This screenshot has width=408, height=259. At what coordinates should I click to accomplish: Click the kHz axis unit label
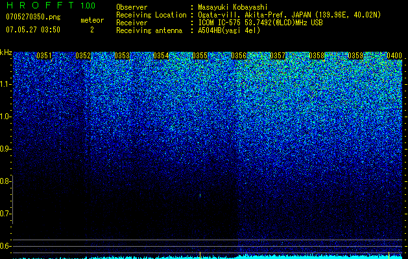[x=6, y=52]
